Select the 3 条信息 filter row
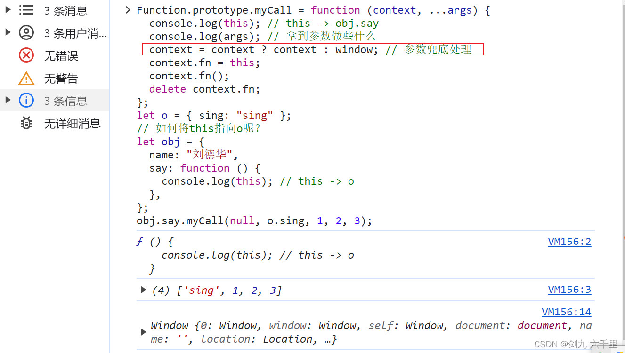The height and width of the screenshot is (353, 625). click(x=55, y=101)
